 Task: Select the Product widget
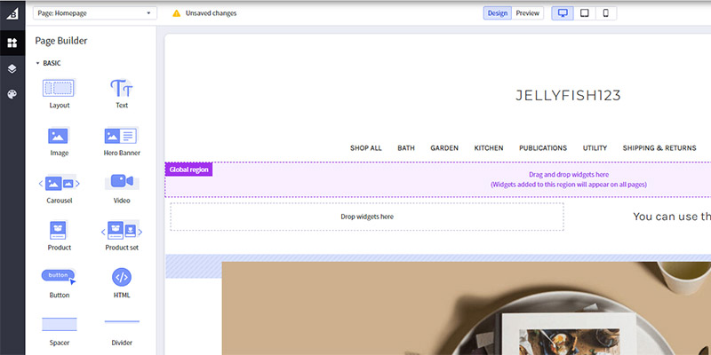[x=60, y=236]
